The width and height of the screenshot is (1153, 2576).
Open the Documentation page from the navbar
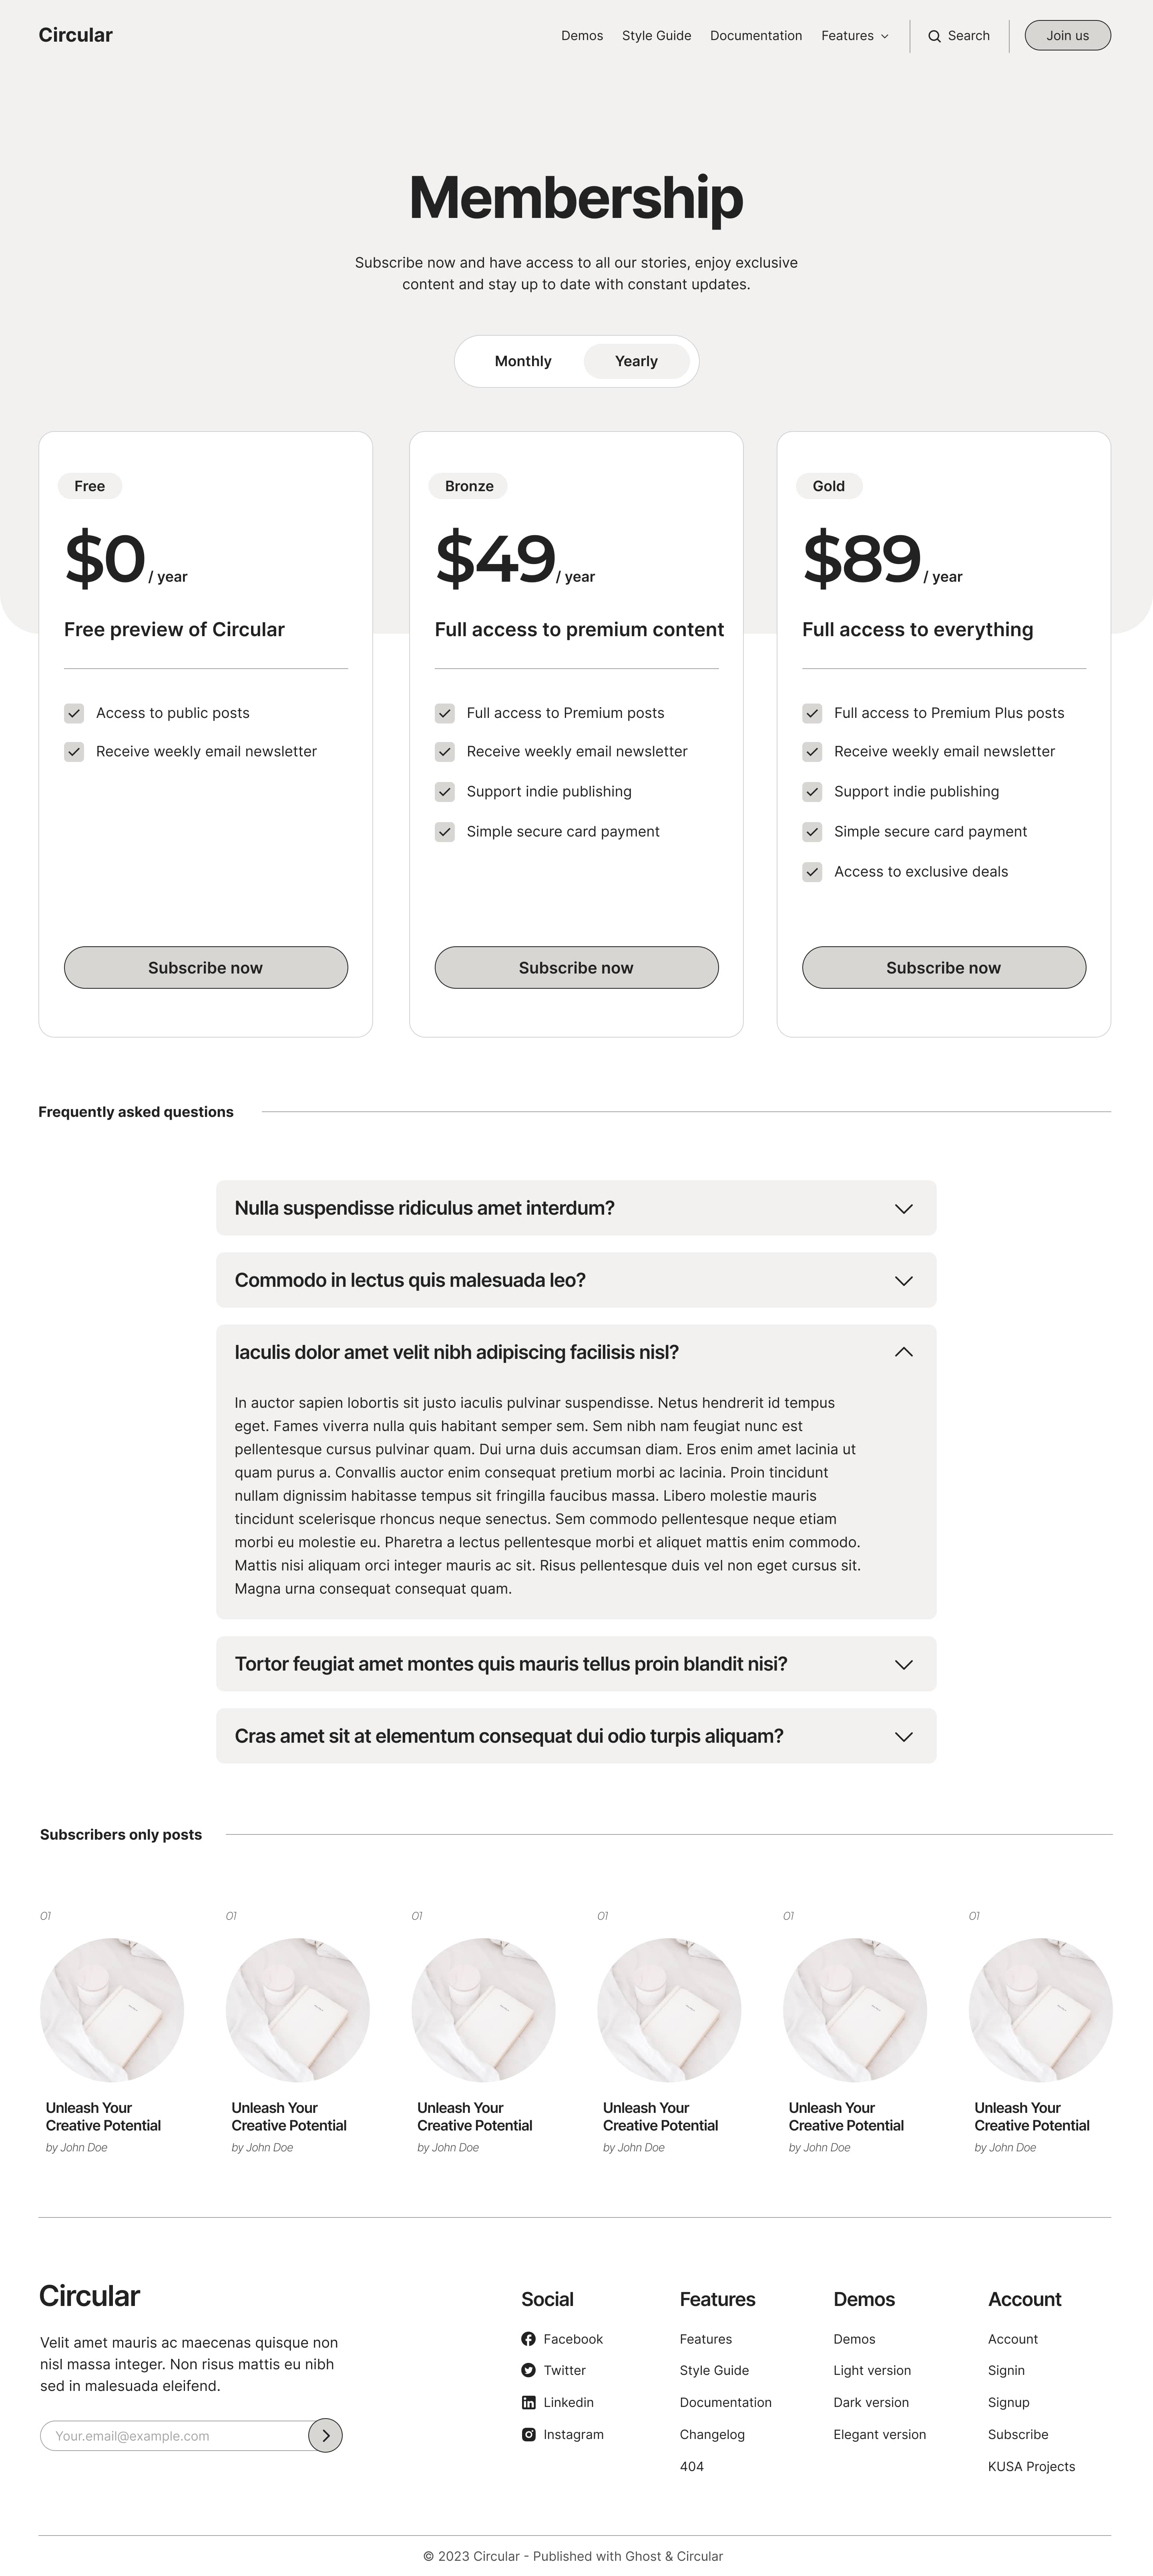coord(756,35)
